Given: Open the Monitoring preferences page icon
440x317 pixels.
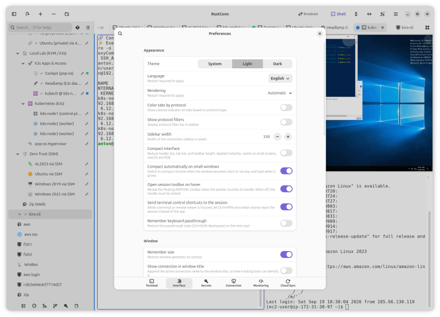Looking at the screenshot, I should click(x=261, y=281).
